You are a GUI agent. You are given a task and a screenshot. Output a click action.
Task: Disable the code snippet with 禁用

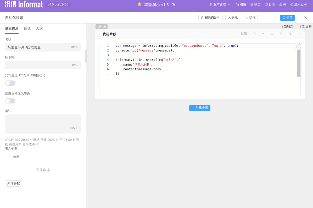coord(244,34)
